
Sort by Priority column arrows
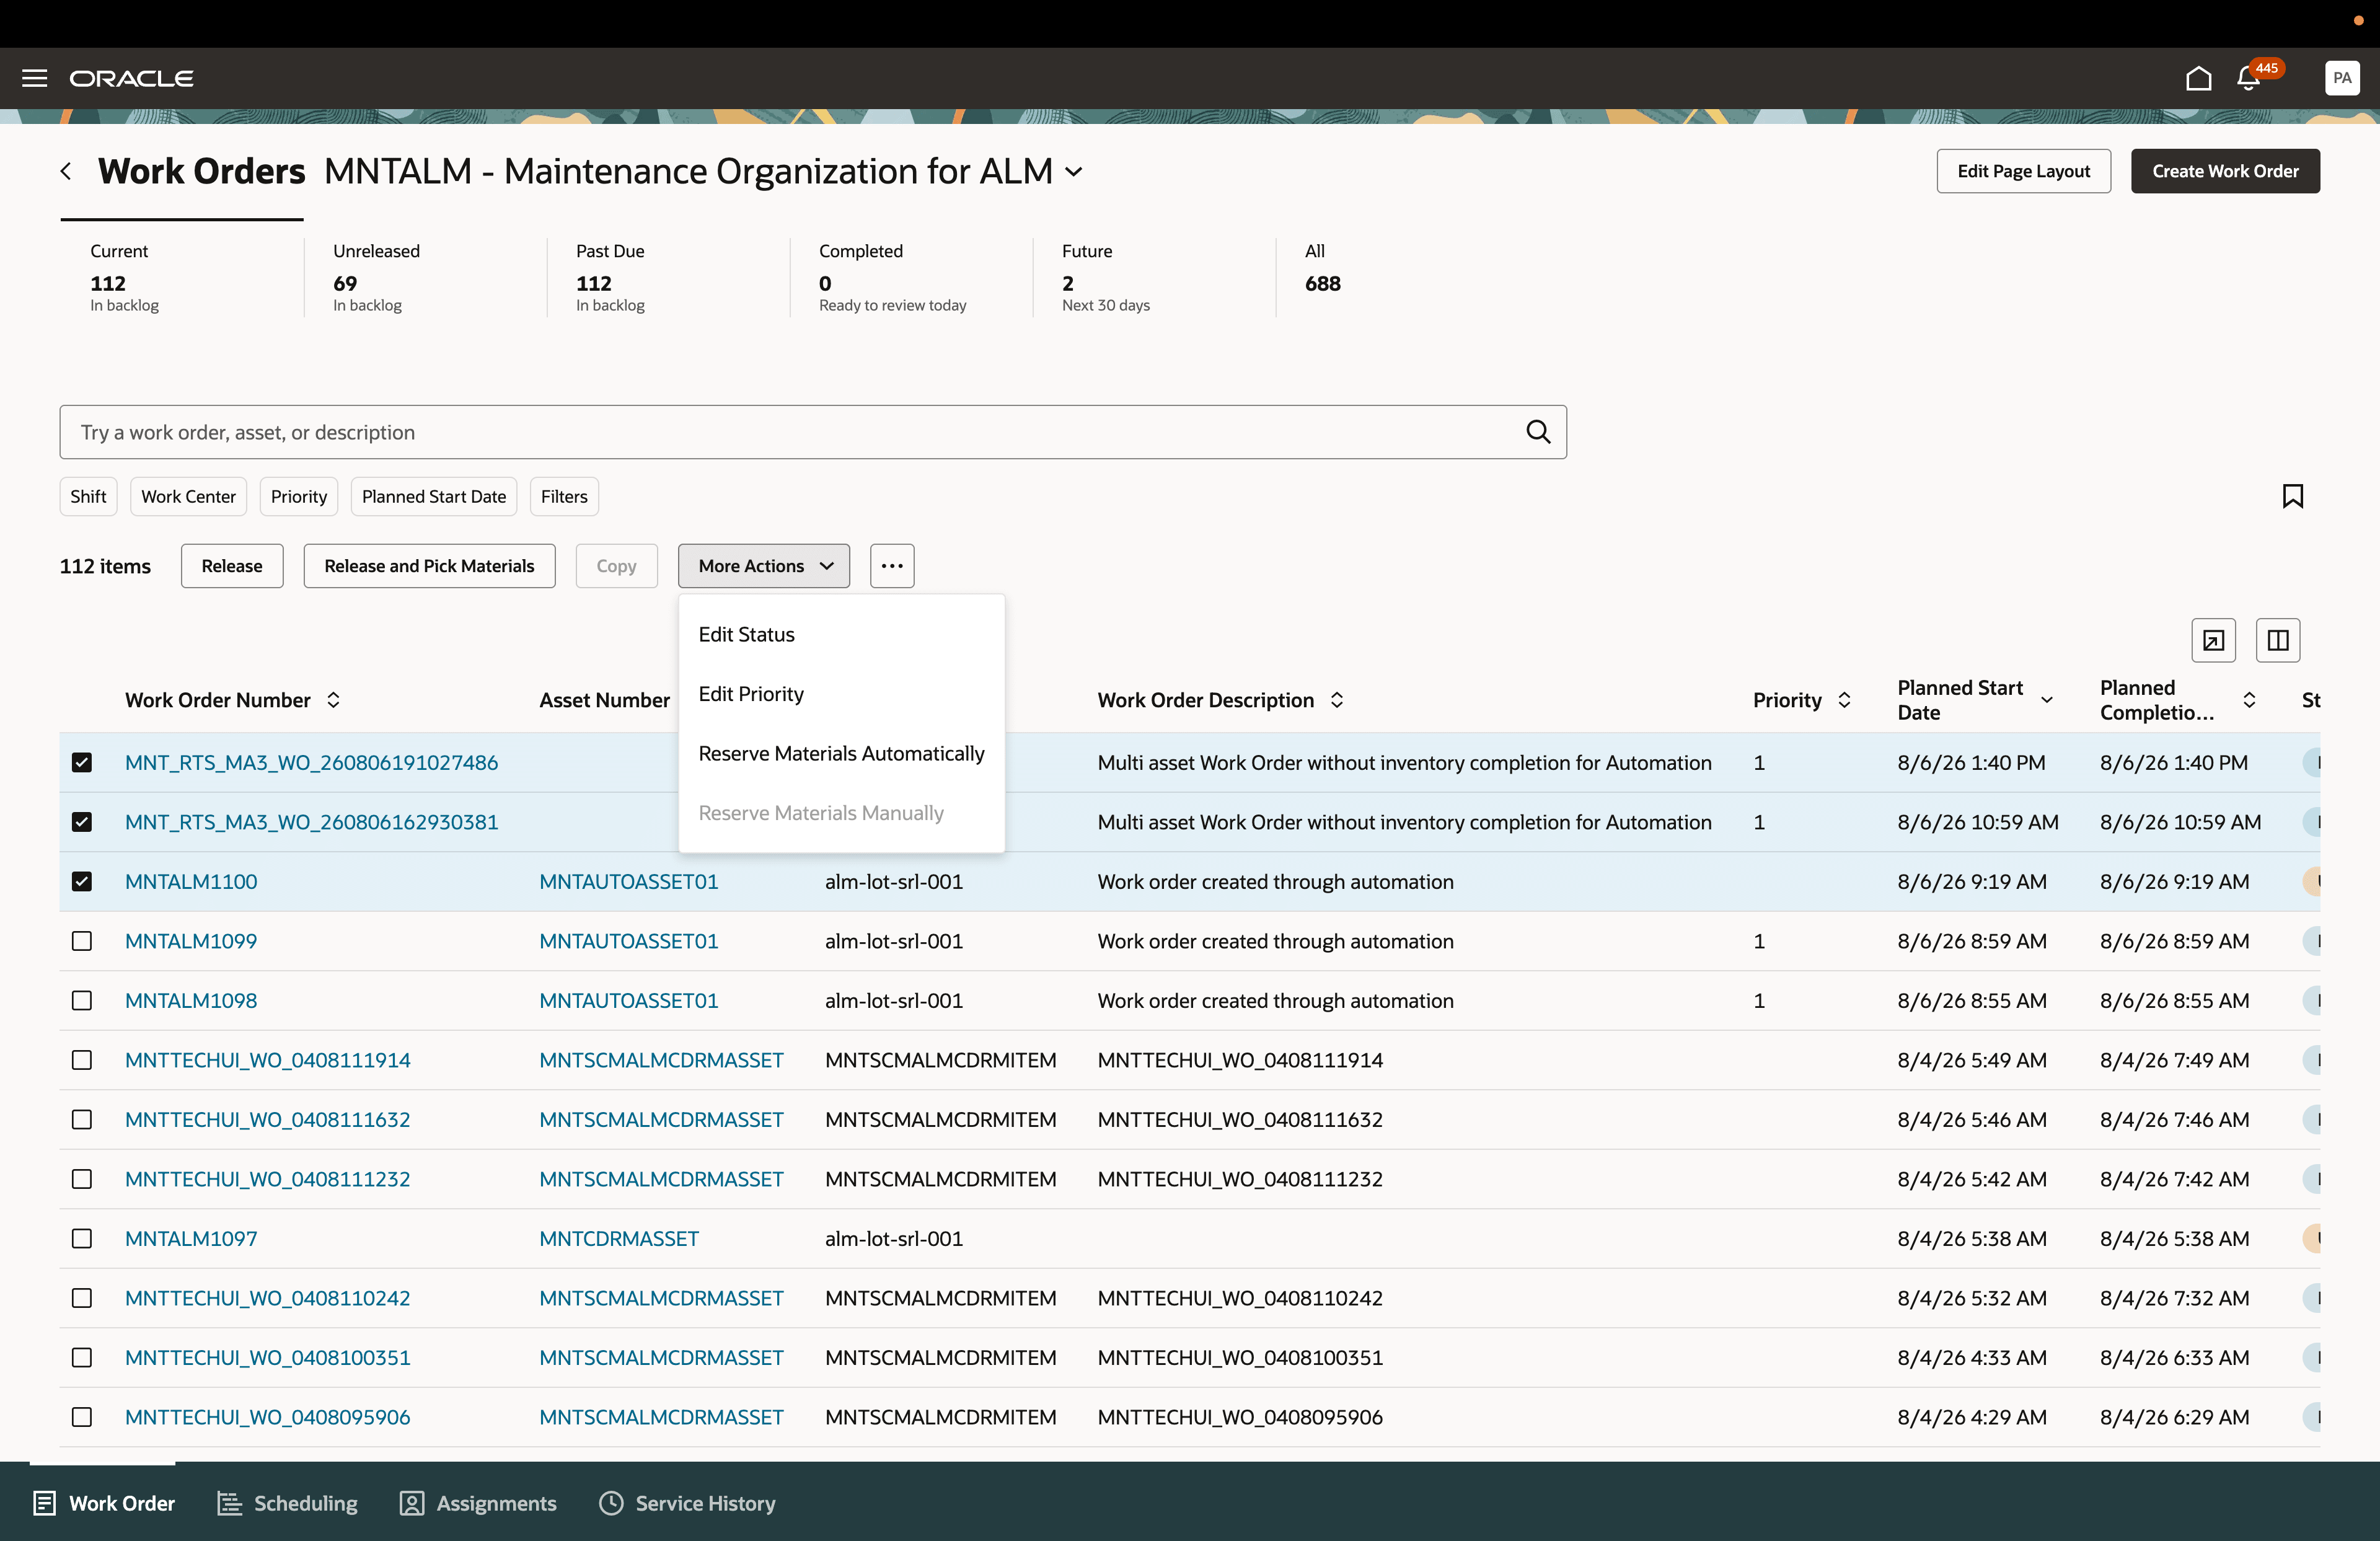(x=1845, y=700)
